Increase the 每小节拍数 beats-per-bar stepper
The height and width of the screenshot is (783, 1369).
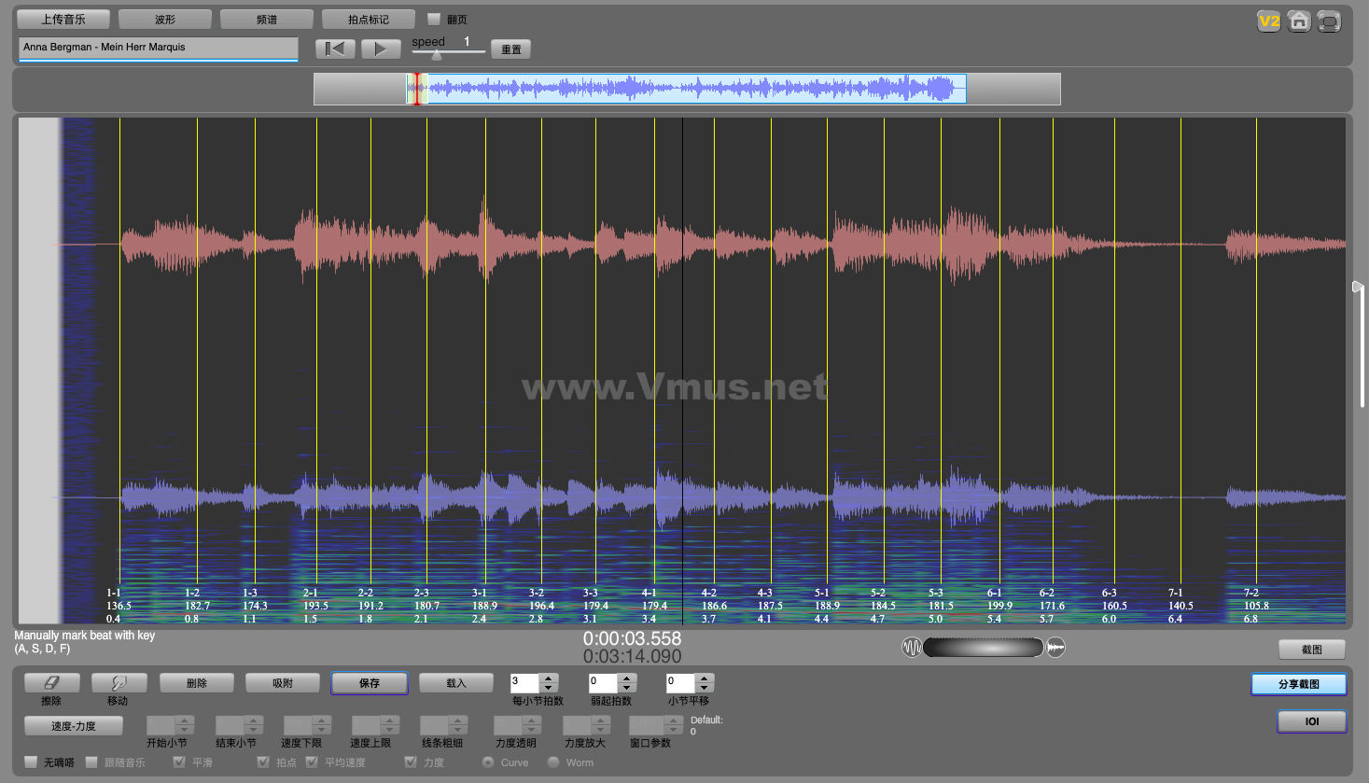(549, 678)
